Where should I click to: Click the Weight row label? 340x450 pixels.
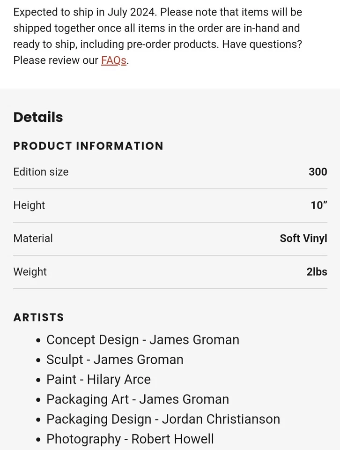(30, 272)
